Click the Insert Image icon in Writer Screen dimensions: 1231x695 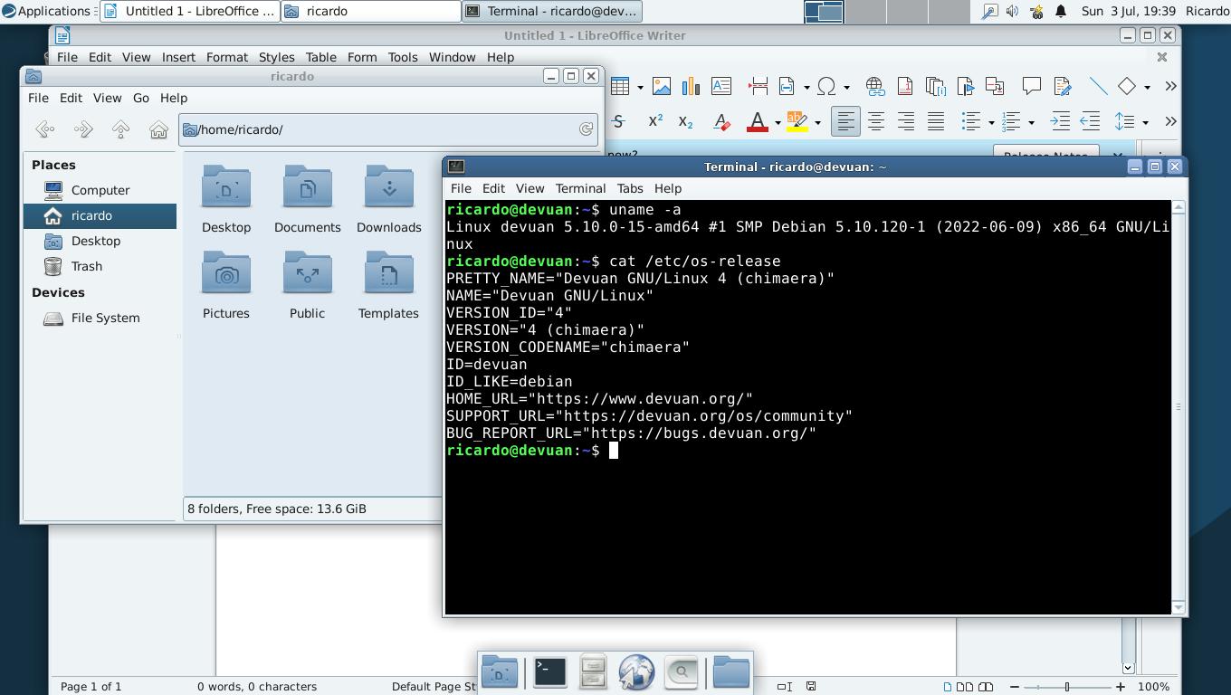pyautogui.click(x=662, y=86)
